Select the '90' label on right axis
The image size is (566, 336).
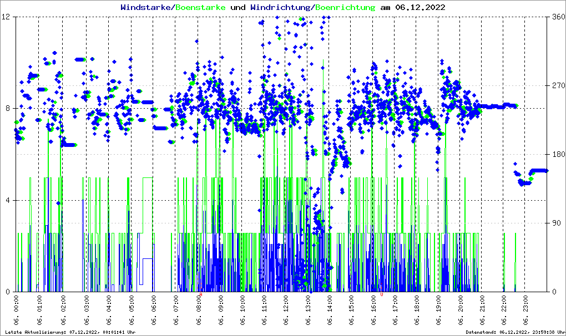(x=555, y=223)
